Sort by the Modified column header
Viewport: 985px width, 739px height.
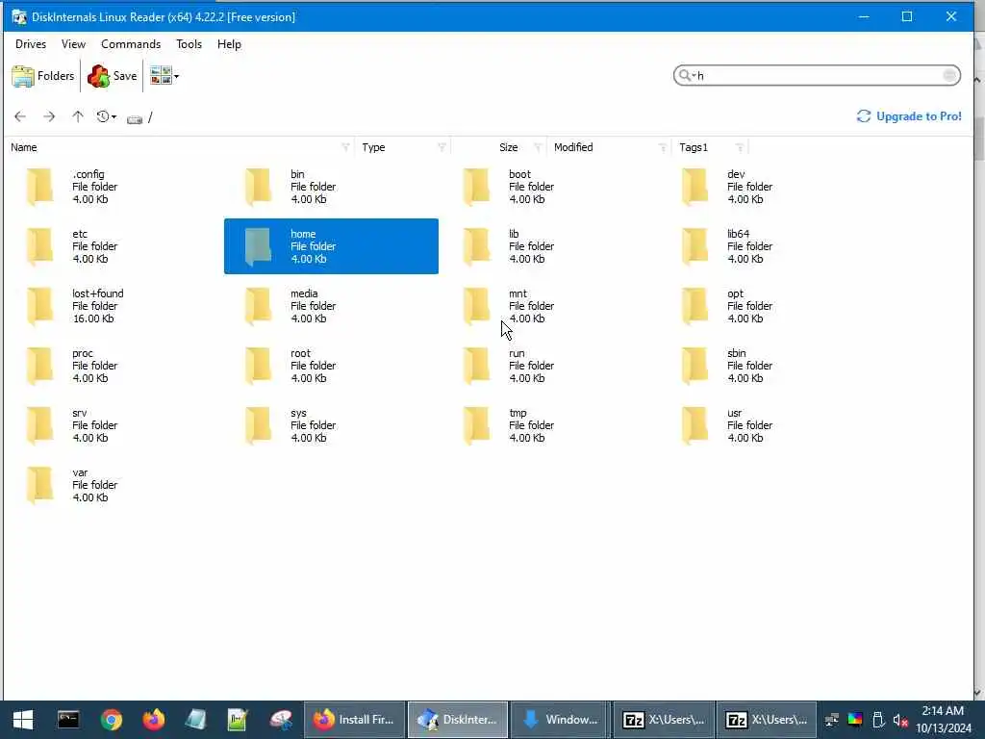coord(573,147)
